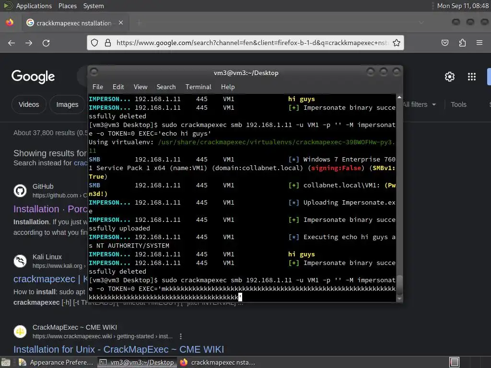The height and width of the screenshot is (368, 491).
Task: Open three-dot menu beside CME WIKI result
Action: pos(181,336)
